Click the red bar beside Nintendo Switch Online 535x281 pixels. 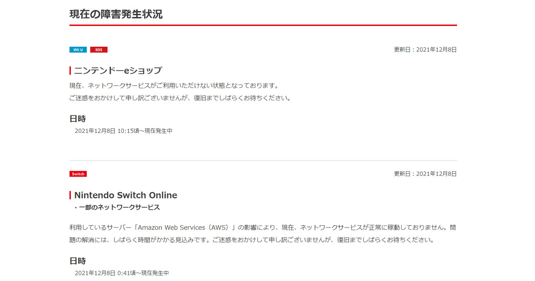[x=70, y=195]
